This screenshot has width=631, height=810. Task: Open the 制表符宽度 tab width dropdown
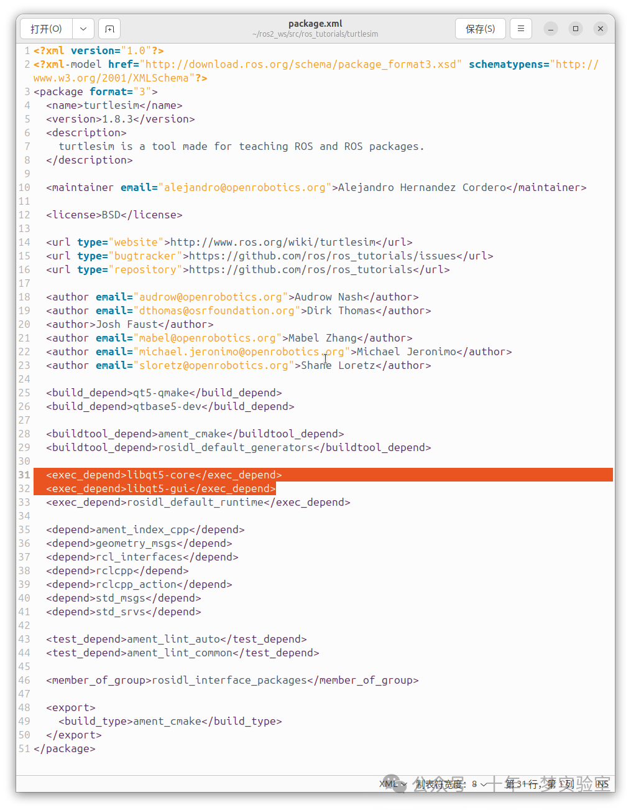coord(451,784)
